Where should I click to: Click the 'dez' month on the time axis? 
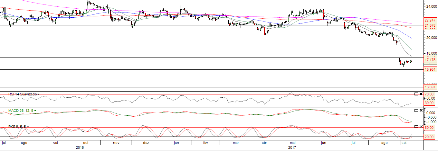(146, 142)
